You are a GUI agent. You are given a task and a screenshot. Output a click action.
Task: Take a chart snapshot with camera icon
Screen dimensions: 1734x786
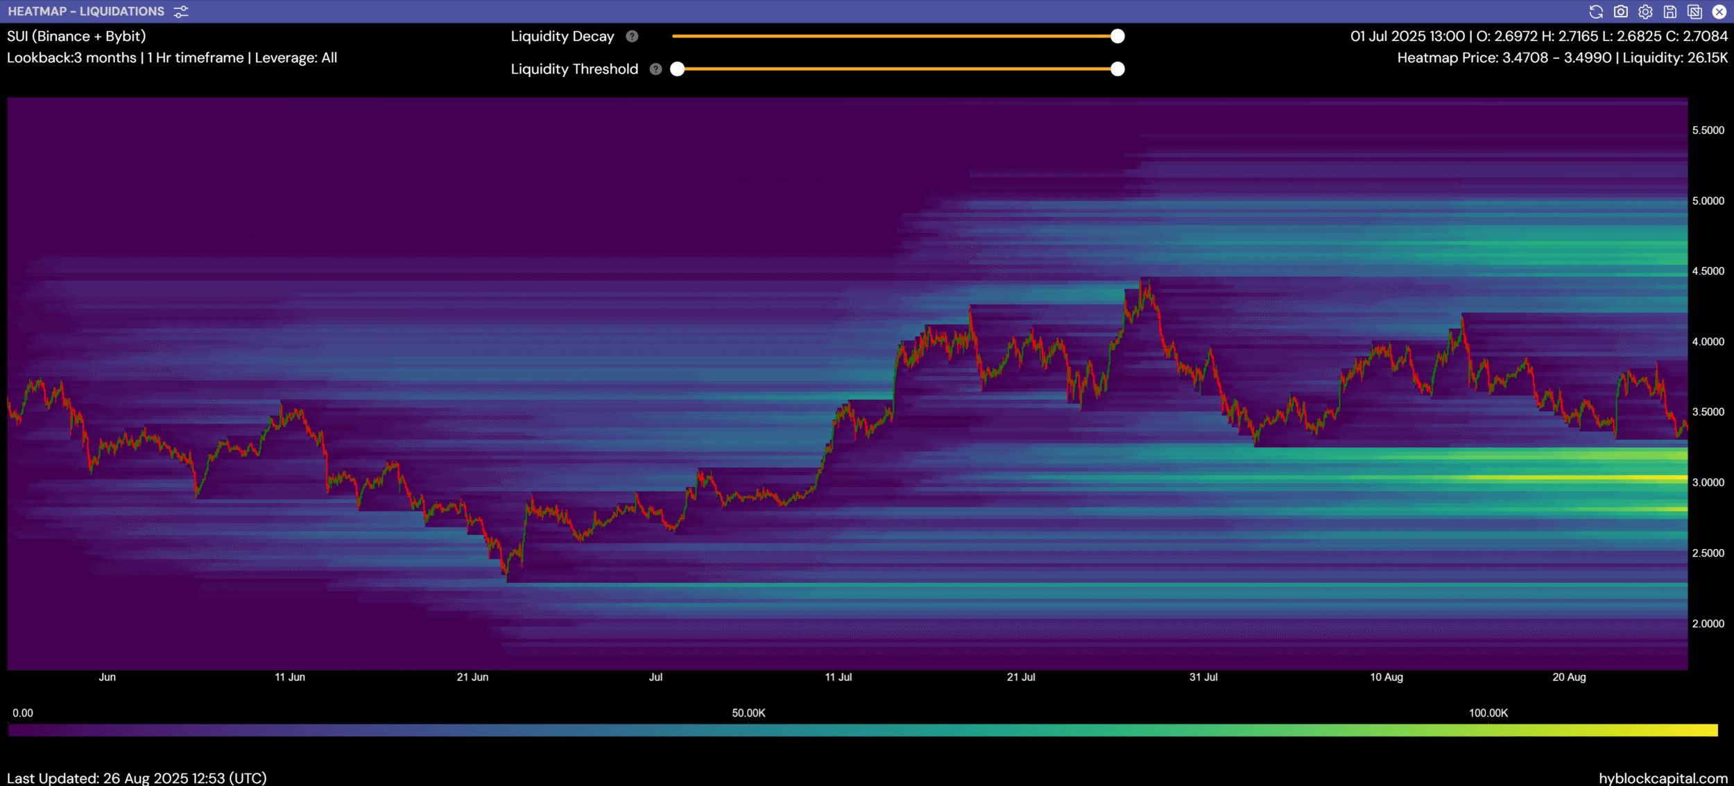click(x=1621, y=12)
